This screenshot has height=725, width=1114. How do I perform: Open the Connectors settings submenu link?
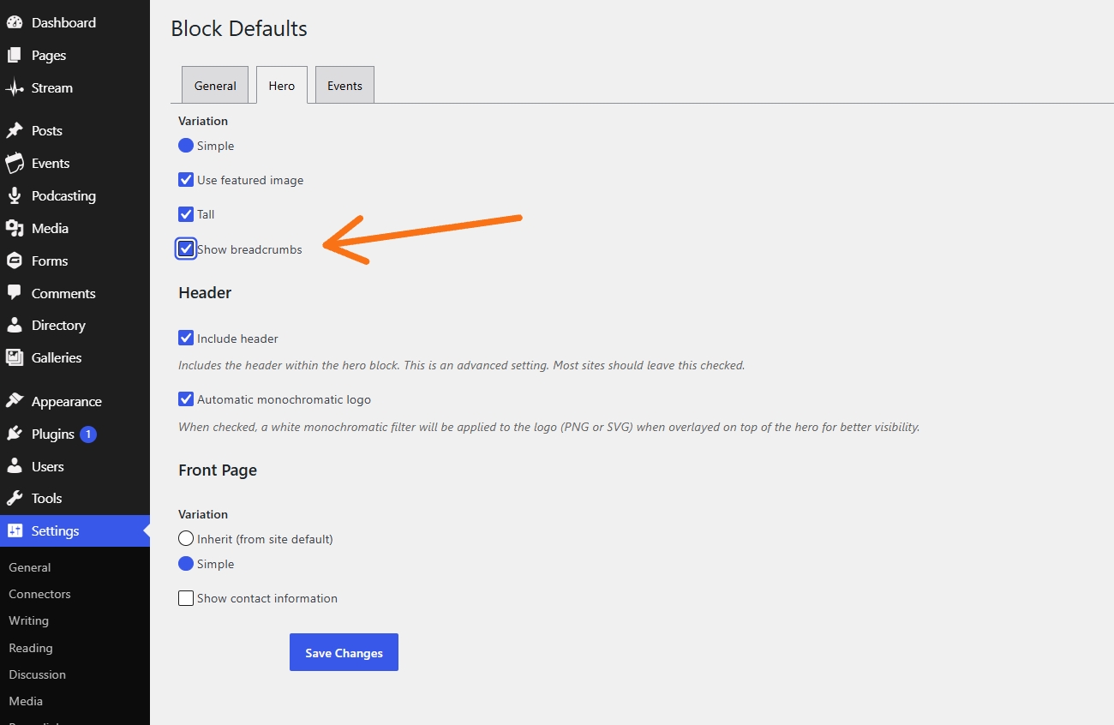pyautogui.click(x=39, y=594)
